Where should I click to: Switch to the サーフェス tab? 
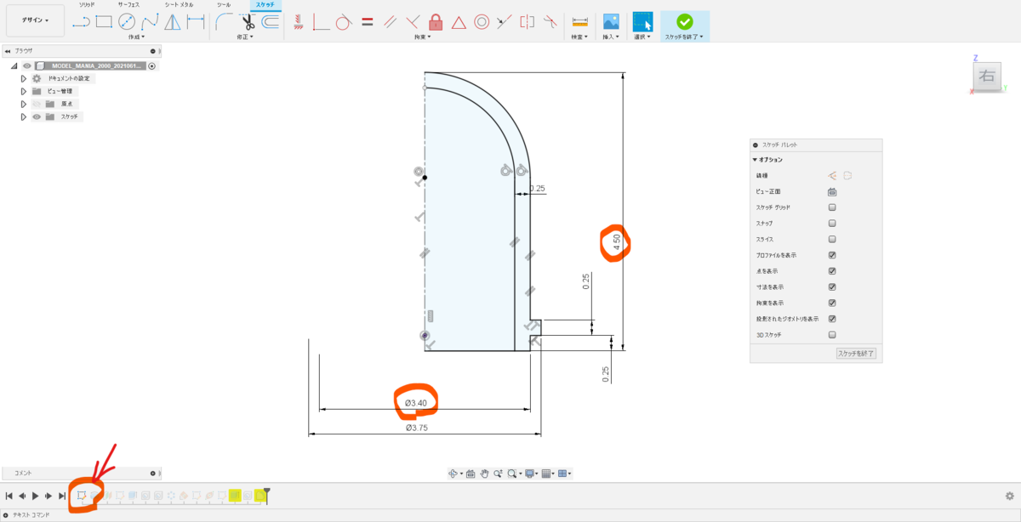pyautogui.click(x=128, y=4)
